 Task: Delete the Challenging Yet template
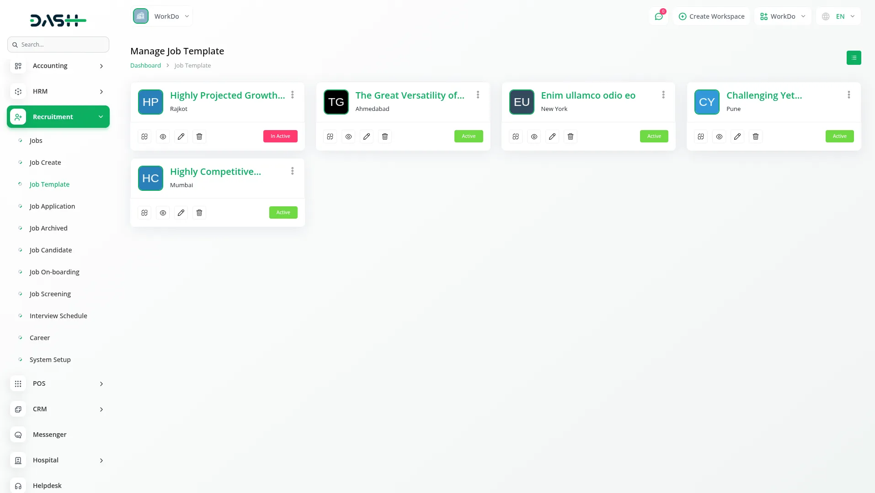tap(756, 136)
